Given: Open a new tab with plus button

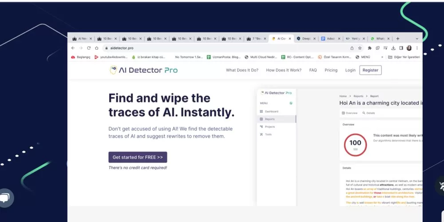Looking at the screenshot, I should click(397, 39).
